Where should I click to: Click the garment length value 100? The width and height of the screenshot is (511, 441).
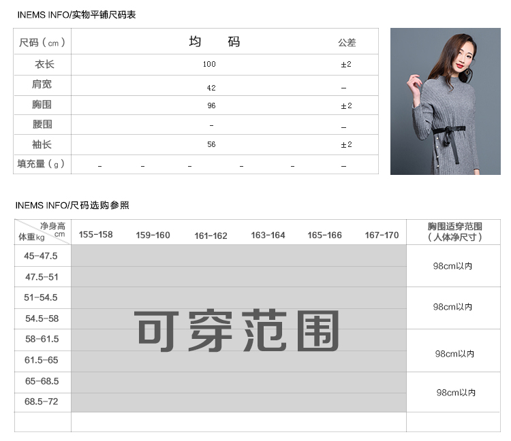pyautogui.click(x=209, y=65)
